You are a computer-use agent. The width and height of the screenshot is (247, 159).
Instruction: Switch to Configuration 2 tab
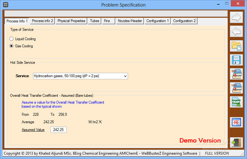coord(184,21)
